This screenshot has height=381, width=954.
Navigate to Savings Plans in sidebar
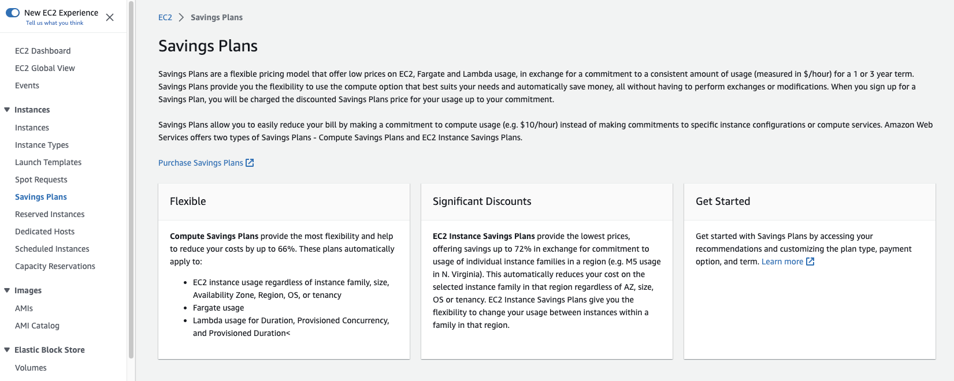[x=40, y=196]
